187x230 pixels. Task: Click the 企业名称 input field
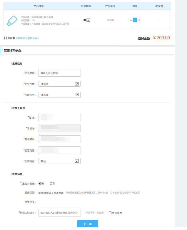click(x=59, y=73)
